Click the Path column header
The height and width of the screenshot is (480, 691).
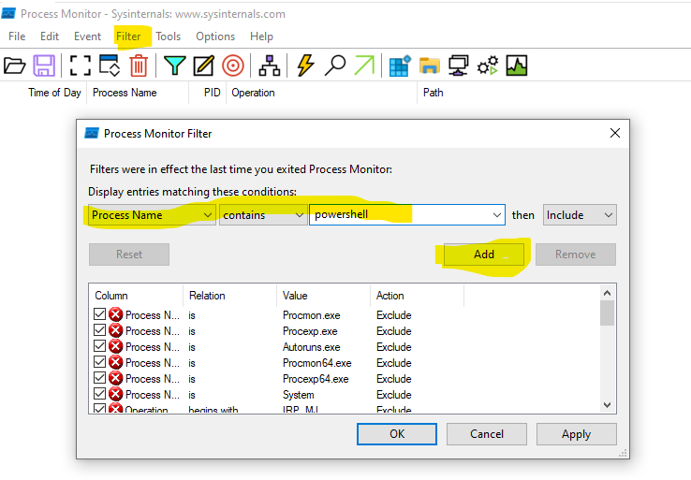click(434, 93)
